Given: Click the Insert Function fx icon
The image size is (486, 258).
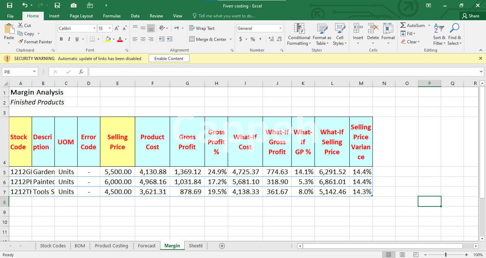Looking at the screenshot, I should click(81, 72).
